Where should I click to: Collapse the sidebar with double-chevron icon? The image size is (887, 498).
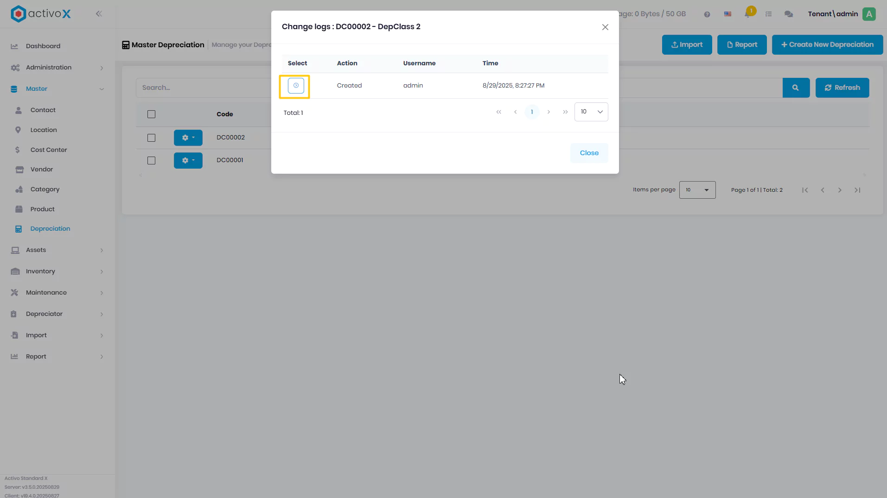coord(99,14)
